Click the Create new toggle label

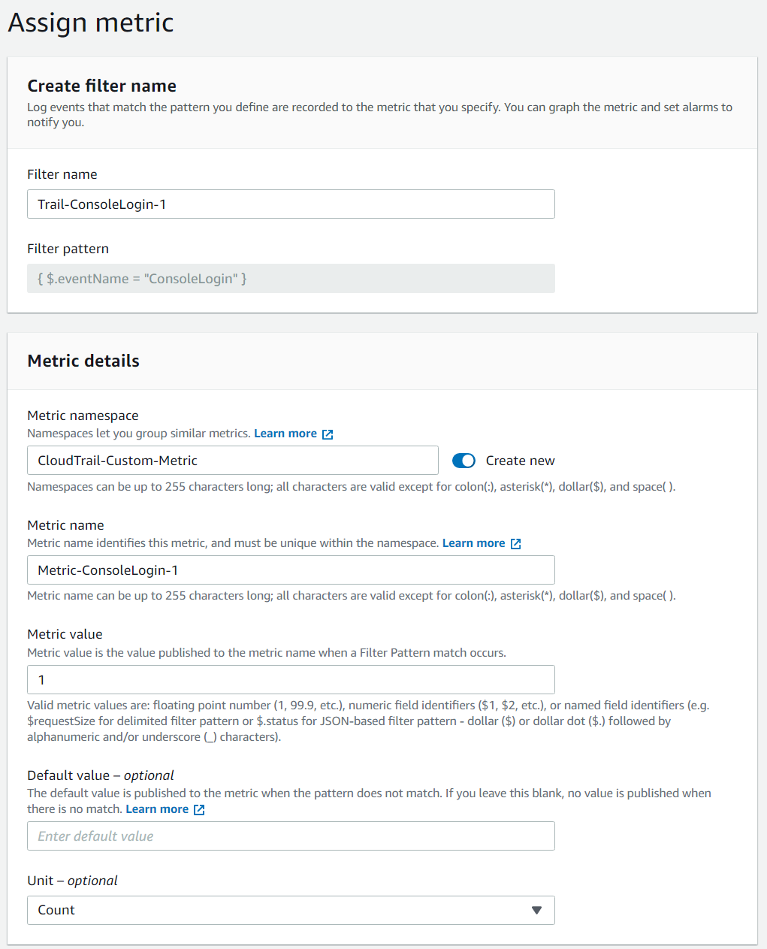tap(520, 461)
